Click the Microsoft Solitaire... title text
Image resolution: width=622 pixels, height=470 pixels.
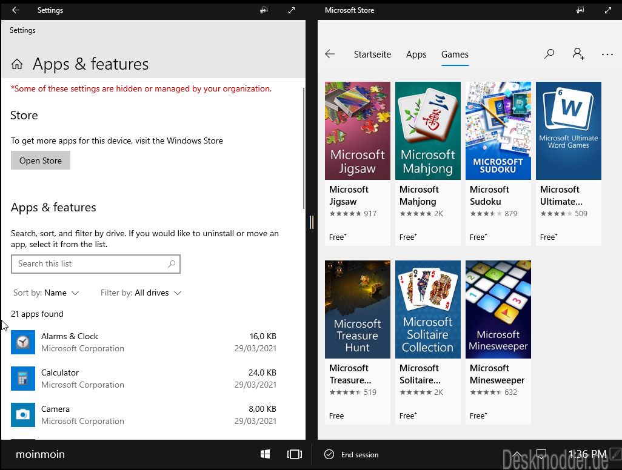[420, 374]
